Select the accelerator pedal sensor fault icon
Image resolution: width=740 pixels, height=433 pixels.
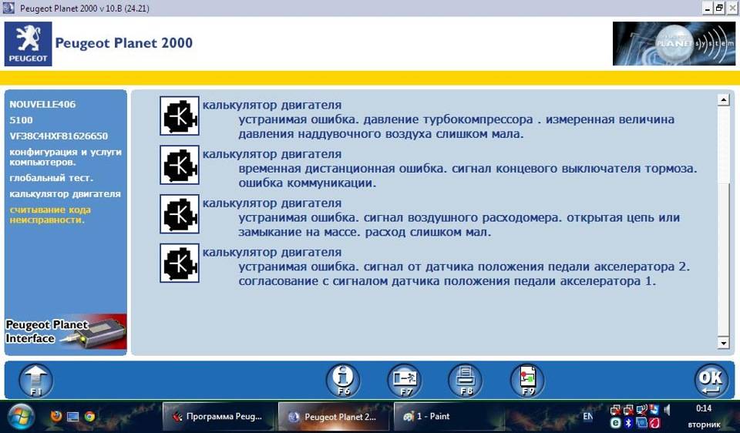(x=180, y=263)
